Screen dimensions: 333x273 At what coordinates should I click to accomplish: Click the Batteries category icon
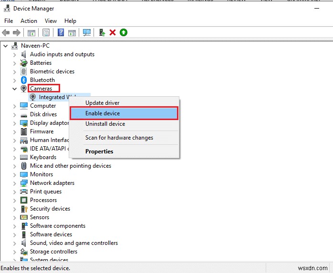[24, 63]
